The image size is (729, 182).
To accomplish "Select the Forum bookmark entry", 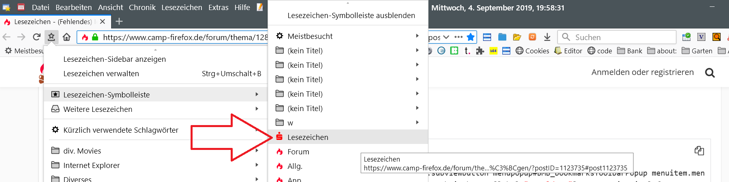I will [x=298, y=152].
